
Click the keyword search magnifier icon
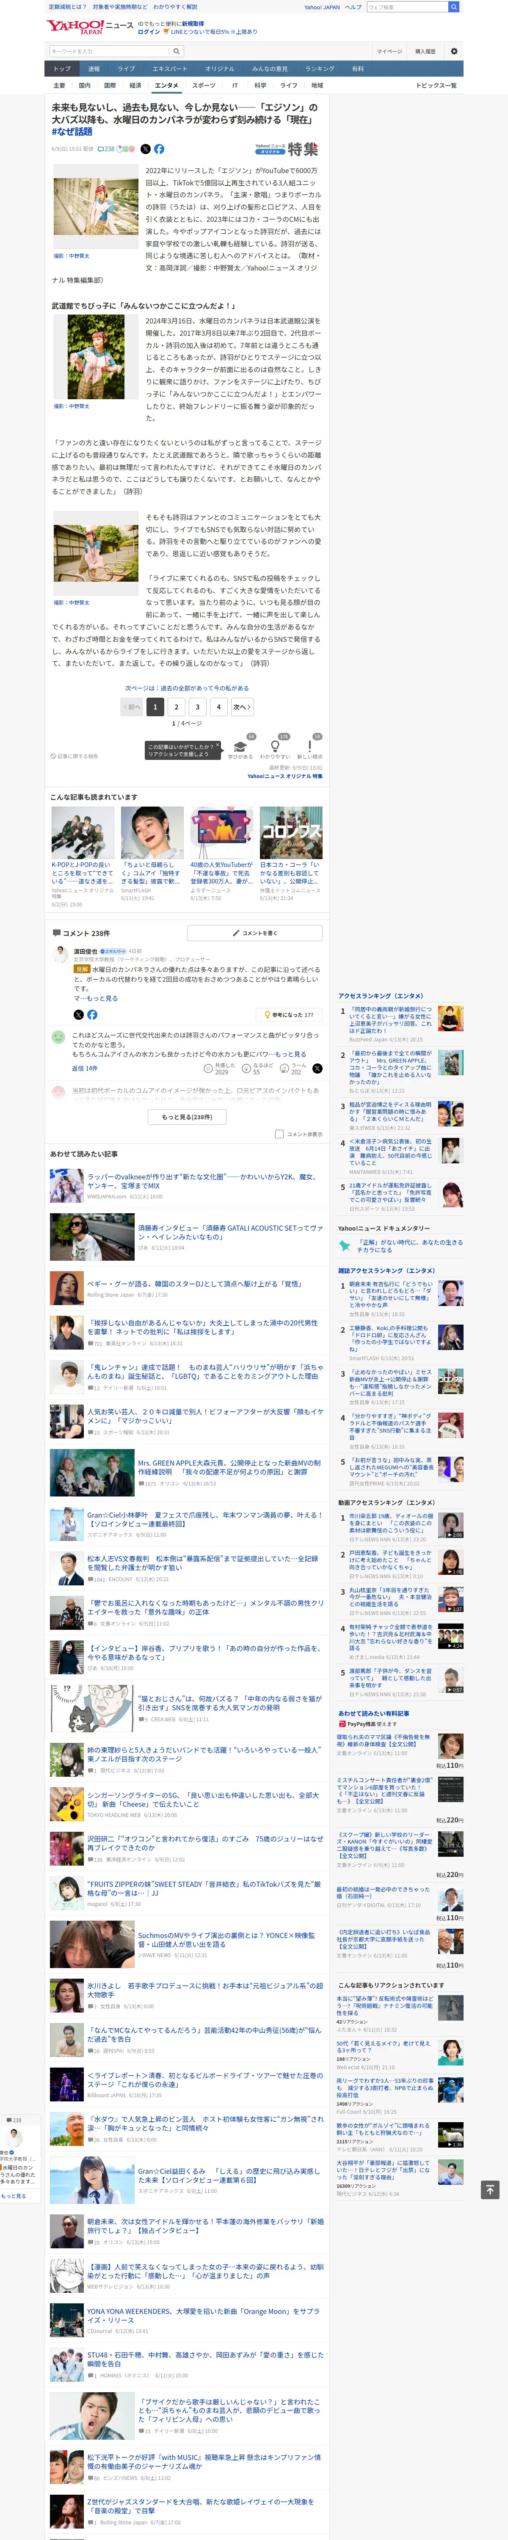177,51
